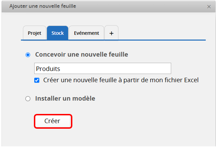Select the Stock tab
This screenshot has width=216, height=147.
click(58, 33)
